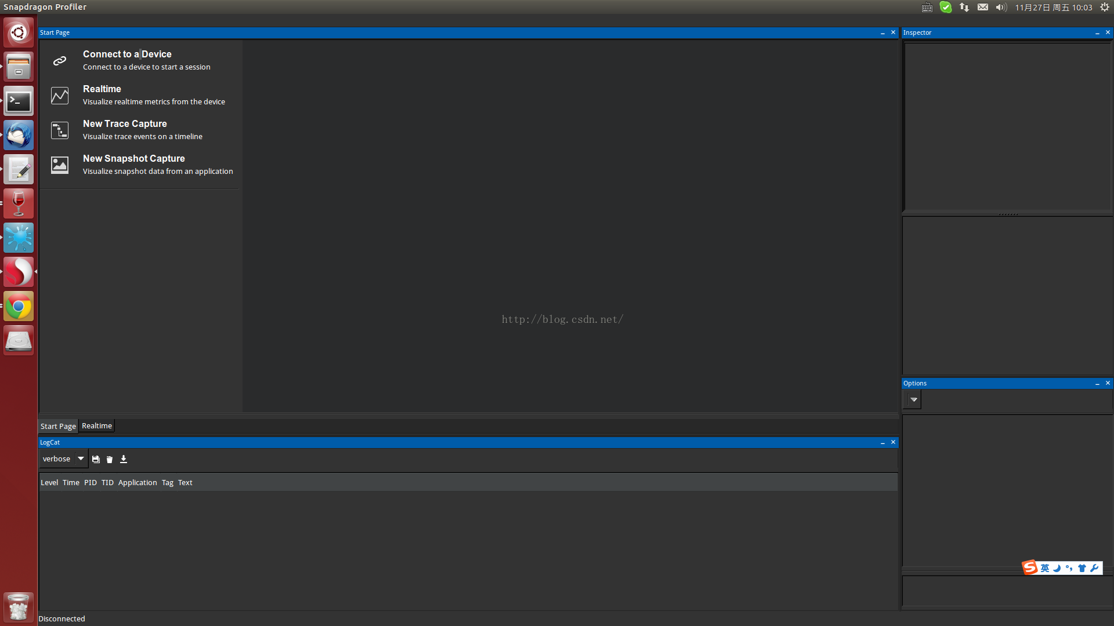Open the system settings gear menu

[x=1105, y=7]
